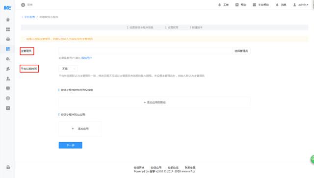This screenshot has width=314, height=178.
Task: Open the sidebar icon above the person-with-badge icon
Action: [8, 69]
